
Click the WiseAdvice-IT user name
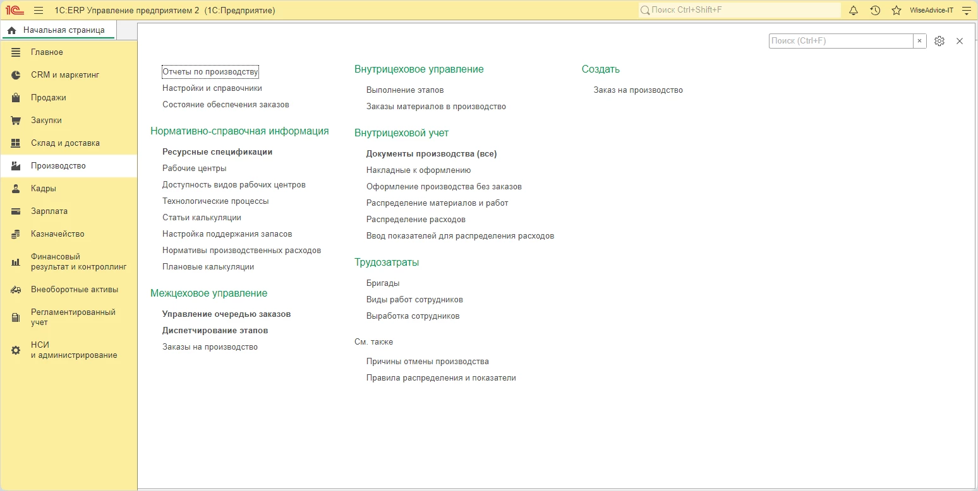tap(931, 10)
